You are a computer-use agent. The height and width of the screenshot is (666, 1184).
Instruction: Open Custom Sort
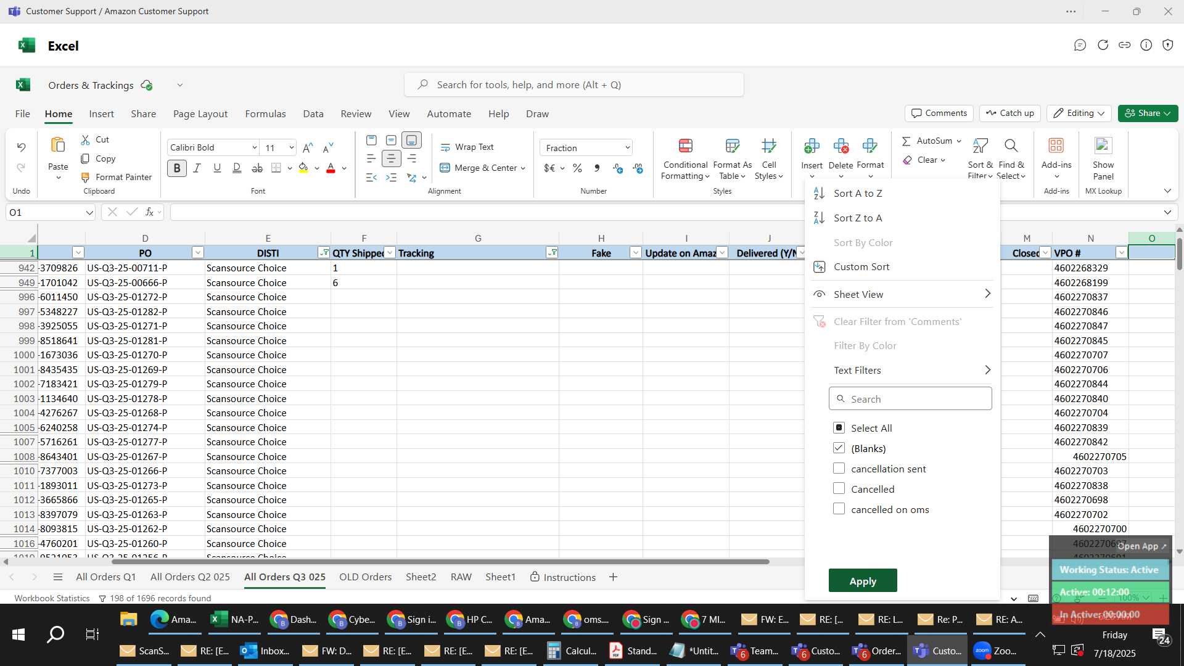click(861, 267)
